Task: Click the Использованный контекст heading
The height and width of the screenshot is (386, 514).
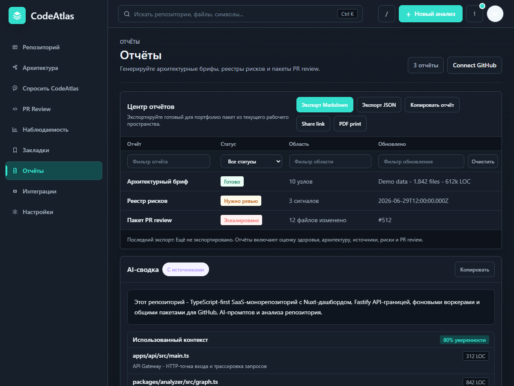Action: pyautogui.click(x=170, y=340)
